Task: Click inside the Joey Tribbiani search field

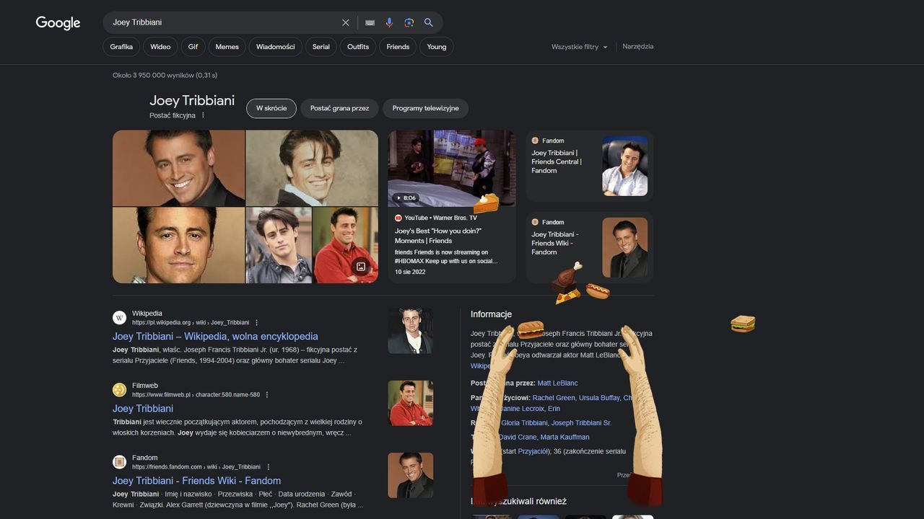Action: point(224,22)
